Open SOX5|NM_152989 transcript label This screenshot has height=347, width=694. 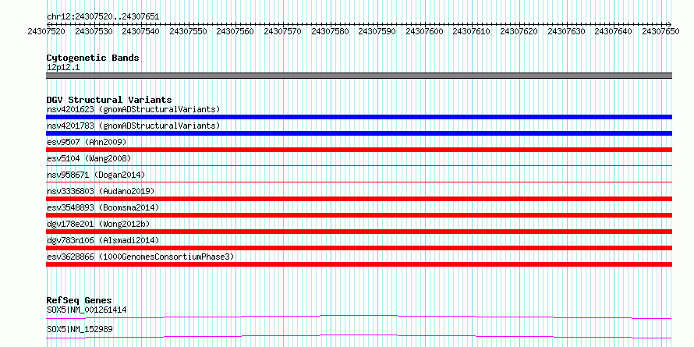tap(80, 329)
